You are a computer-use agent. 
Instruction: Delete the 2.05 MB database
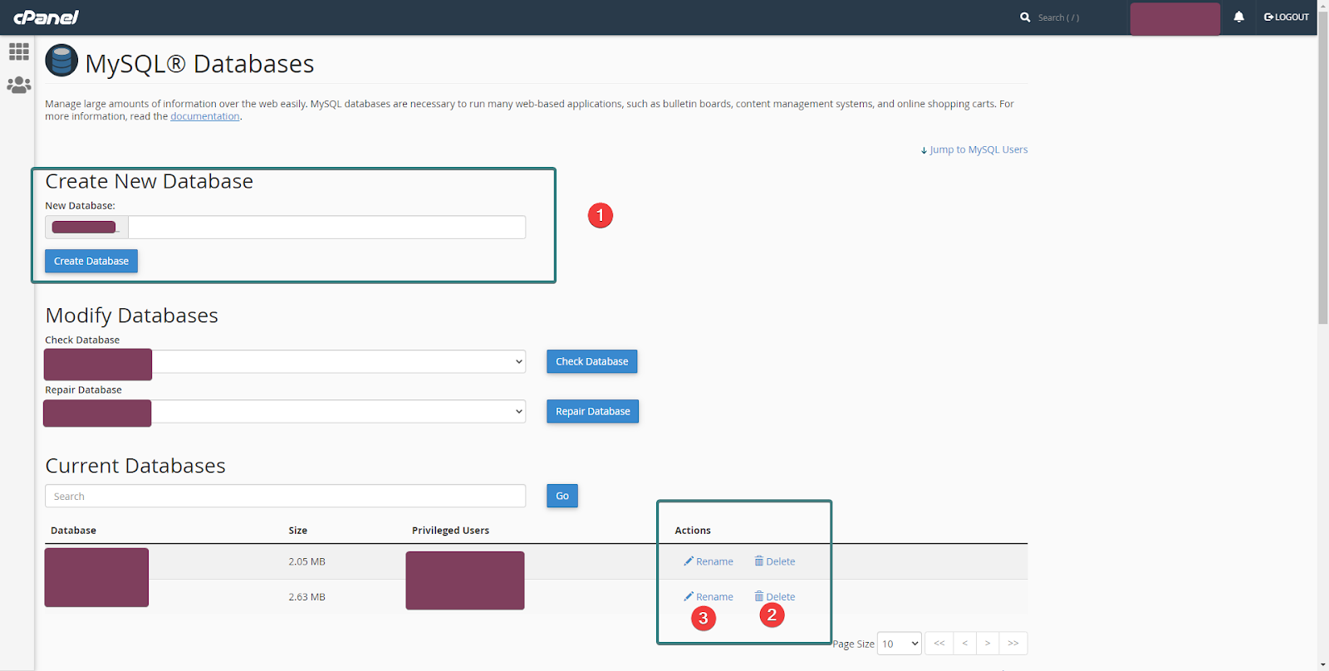775,561
